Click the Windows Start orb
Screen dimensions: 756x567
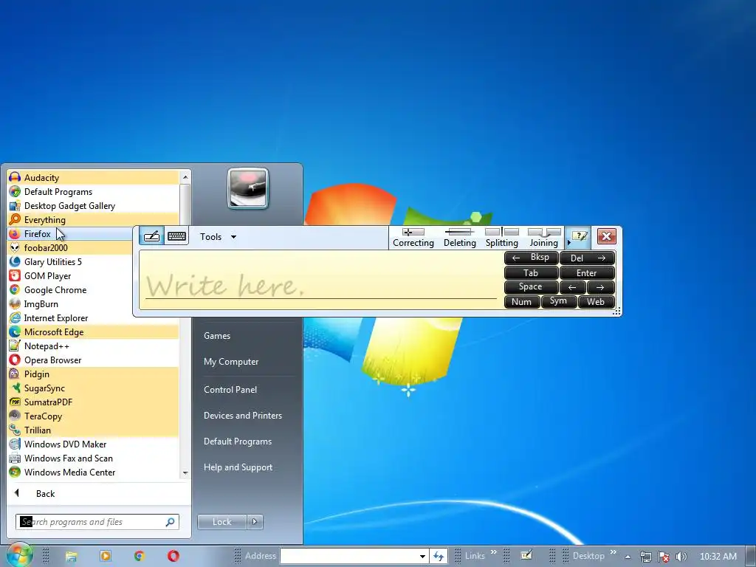(x=18, y=555)
